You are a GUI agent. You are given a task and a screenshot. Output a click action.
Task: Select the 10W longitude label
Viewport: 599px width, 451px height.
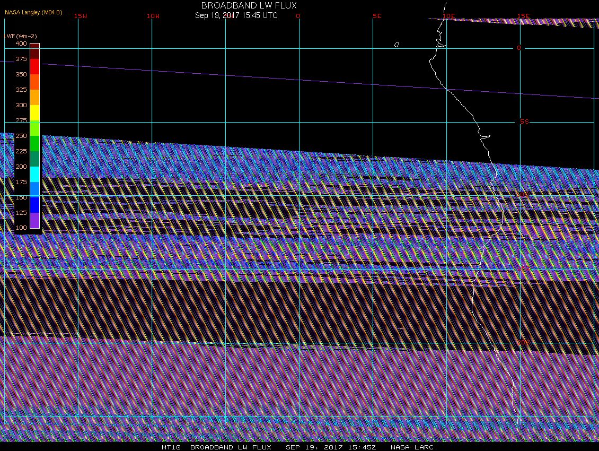153,16
